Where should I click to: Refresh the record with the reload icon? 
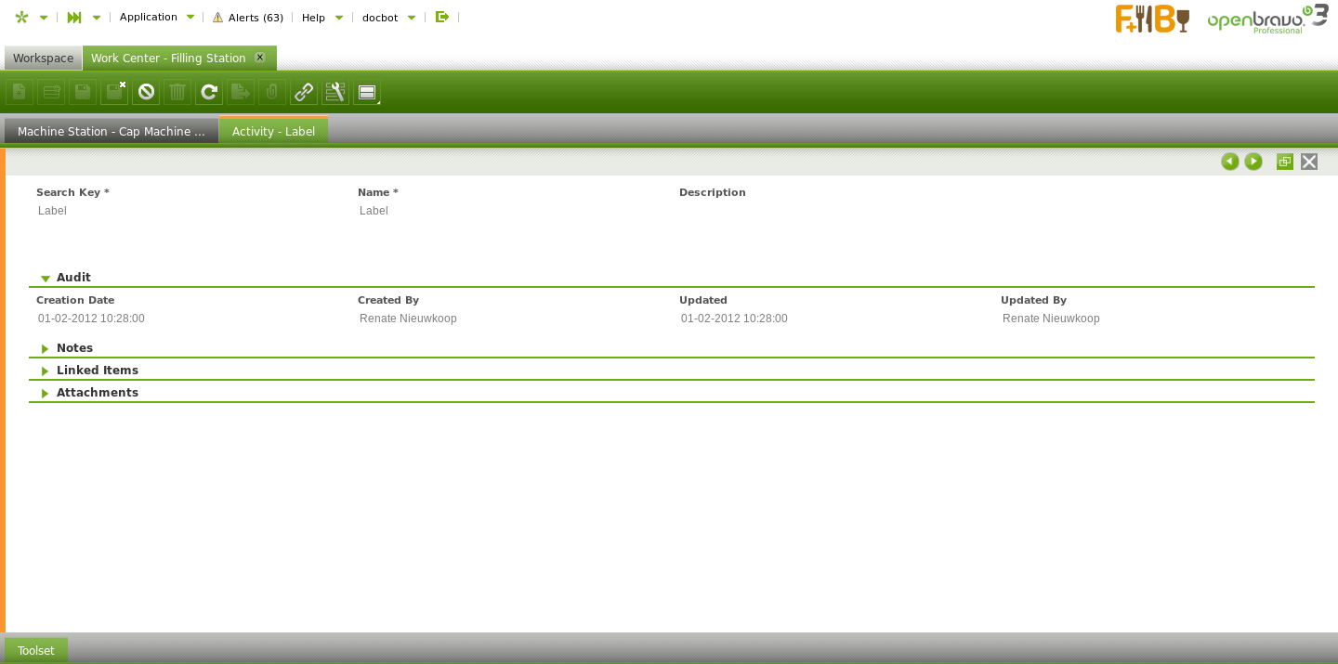point(209,92)
